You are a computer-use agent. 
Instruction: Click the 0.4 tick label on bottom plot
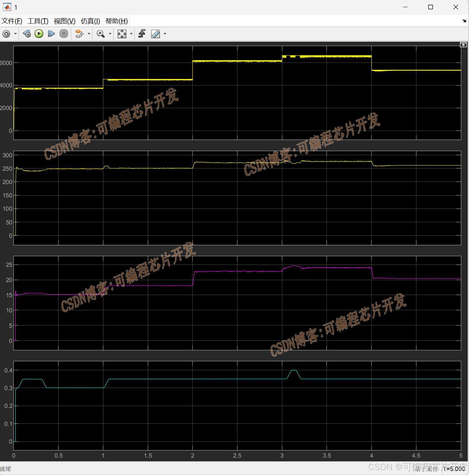coord(8,370)
